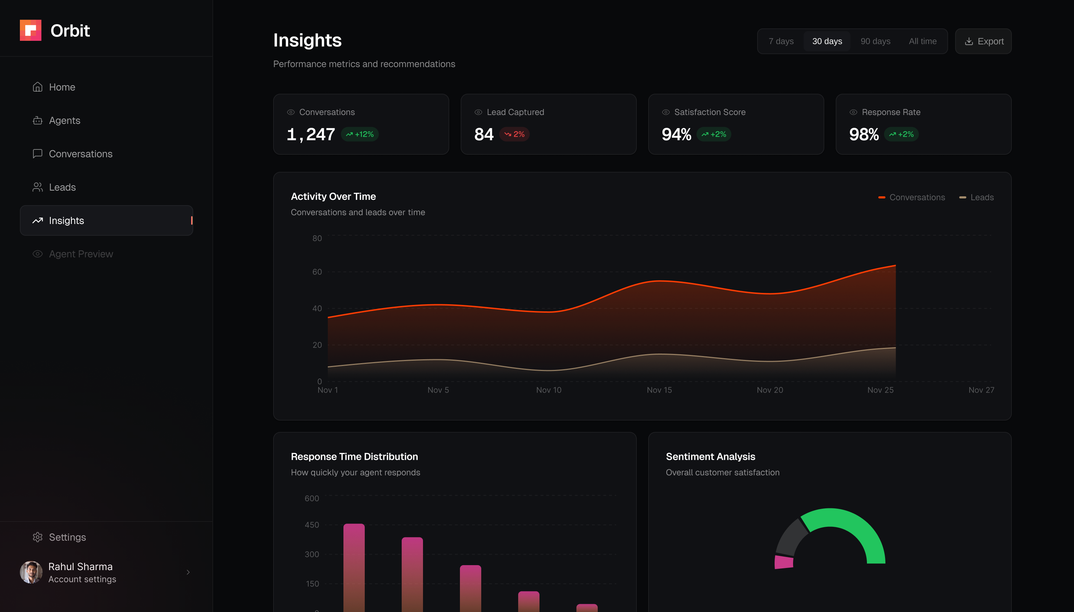The width and height of the screenshot is (1074, 612).
Task: Click the Orbit logo mark
Action: point(31,30)
